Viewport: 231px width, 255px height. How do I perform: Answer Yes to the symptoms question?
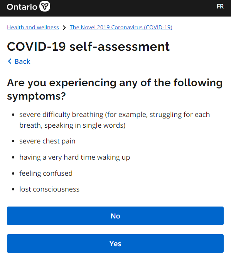pos(115,243)
